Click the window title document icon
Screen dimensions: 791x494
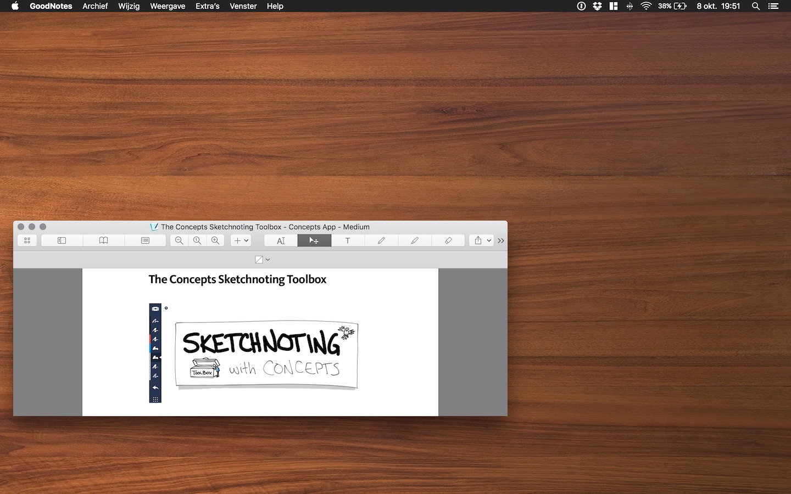coord(154,227)
